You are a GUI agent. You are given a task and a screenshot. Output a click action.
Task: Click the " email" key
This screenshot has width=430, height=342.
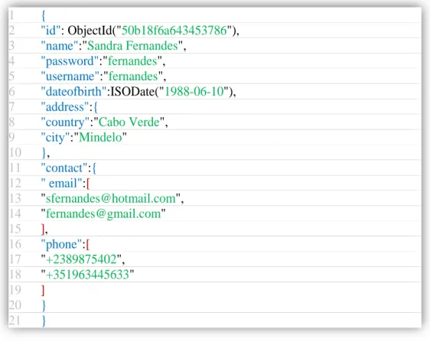click(62, 184)
